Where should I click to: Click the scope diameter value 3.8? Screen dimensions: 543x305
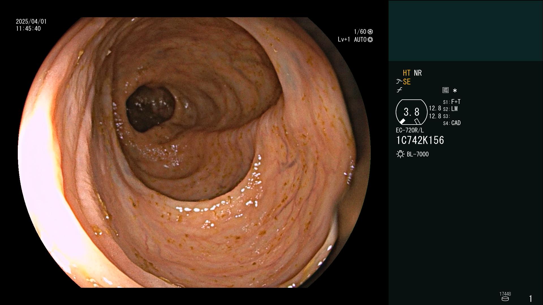[411, 112]
